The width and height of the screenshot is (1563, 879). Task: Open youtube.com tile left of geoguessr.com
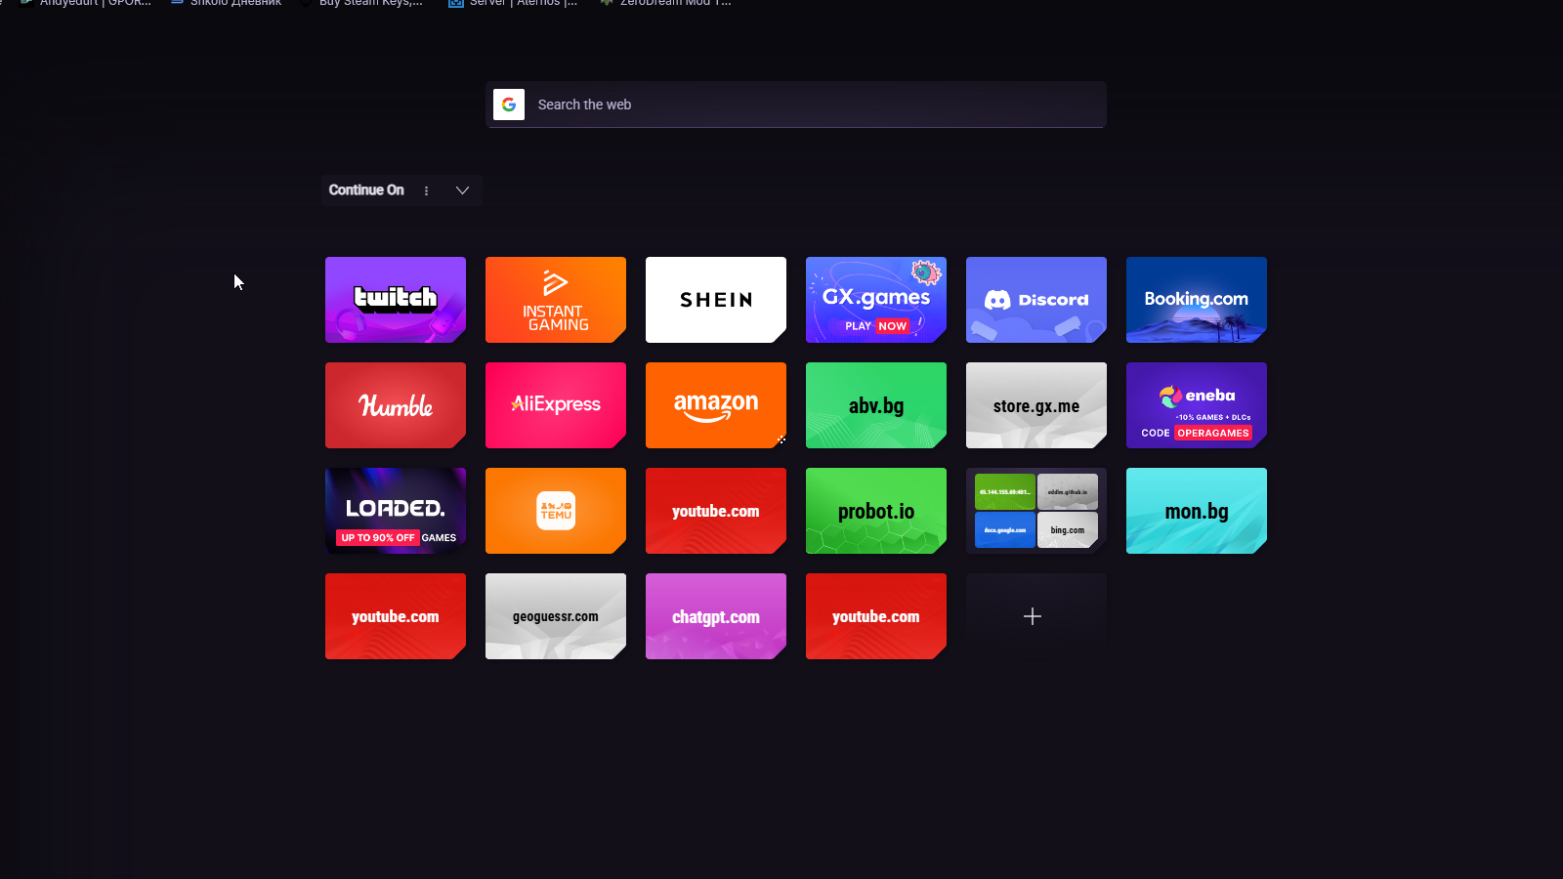396,616
